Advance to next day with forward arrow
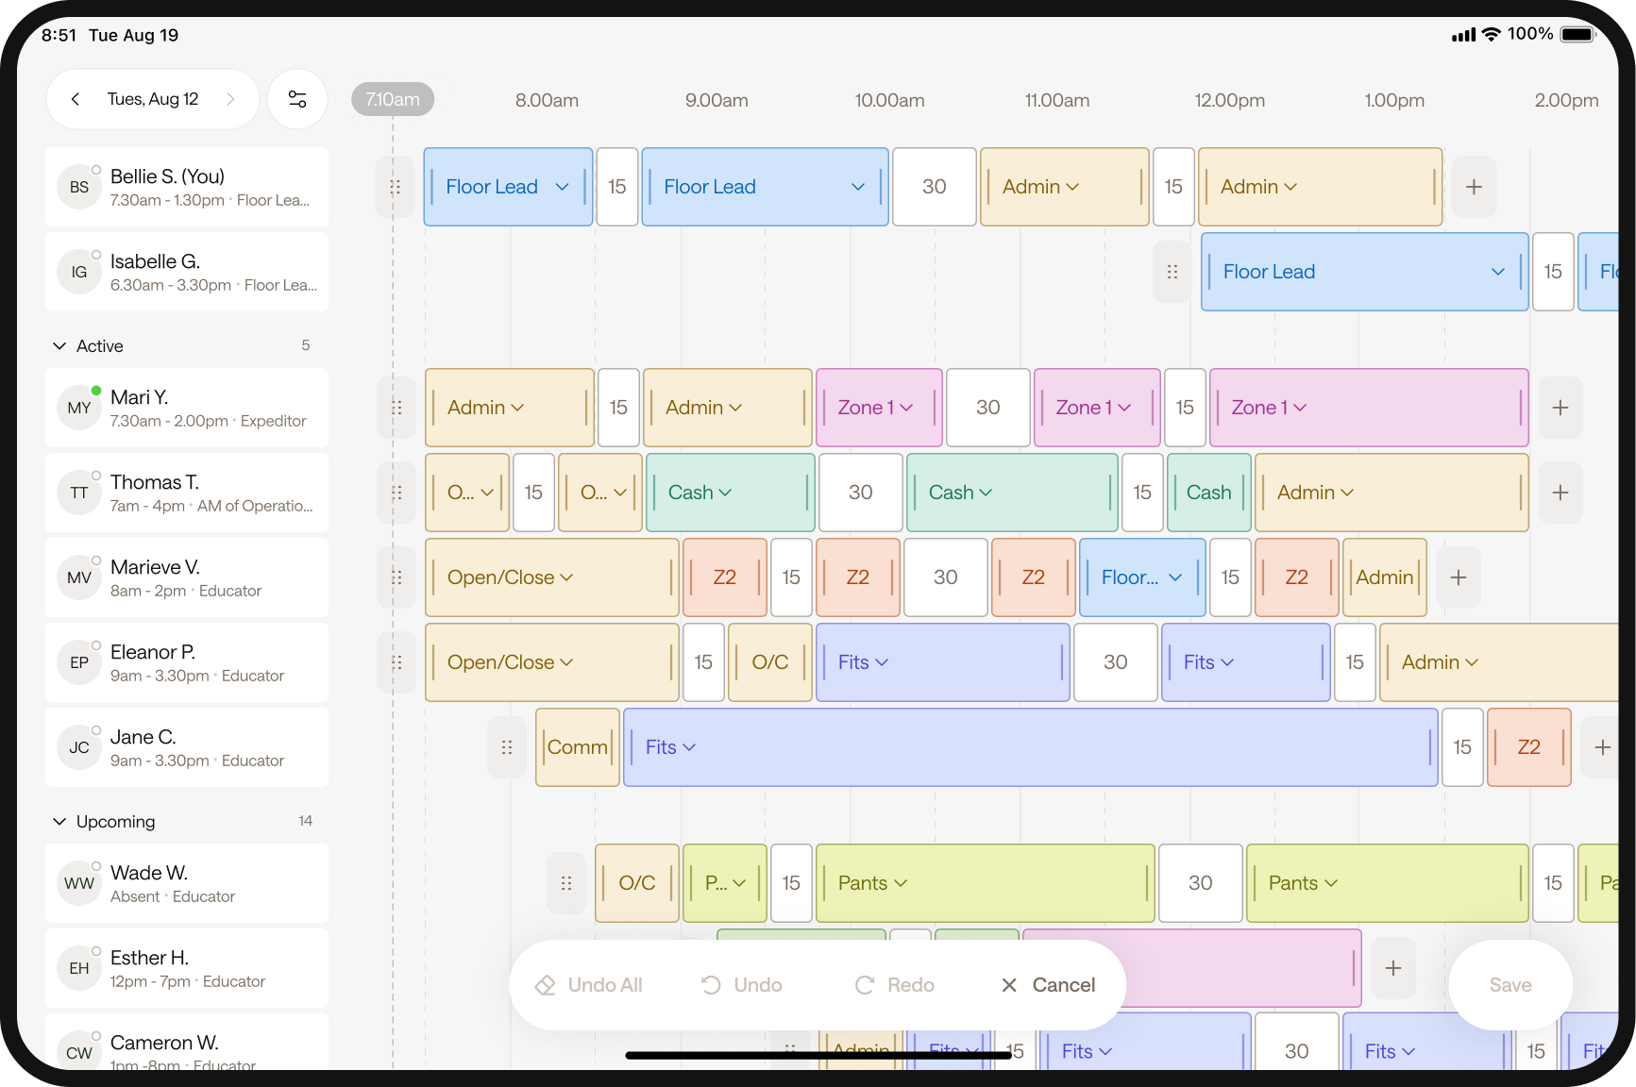 point(230,99)
